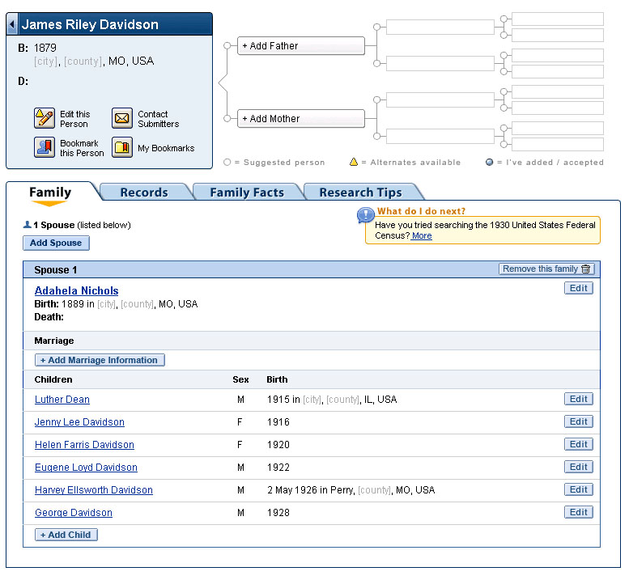The image size is (629, 580).
Task: Follow the More link about the 1930 Census
Action: pyautogui.click(x=421, y=236)
